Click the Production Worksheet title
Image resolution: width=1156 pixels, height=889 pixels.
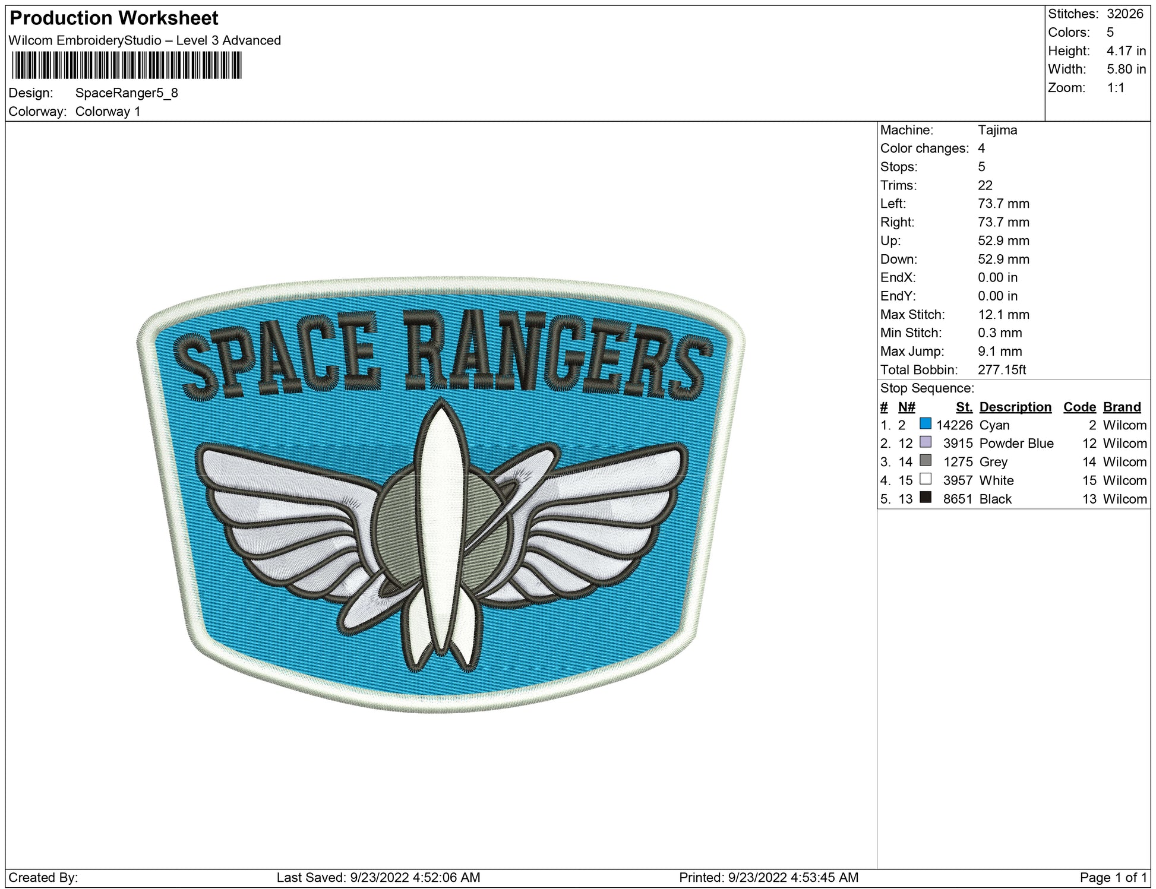coord(114,18)
